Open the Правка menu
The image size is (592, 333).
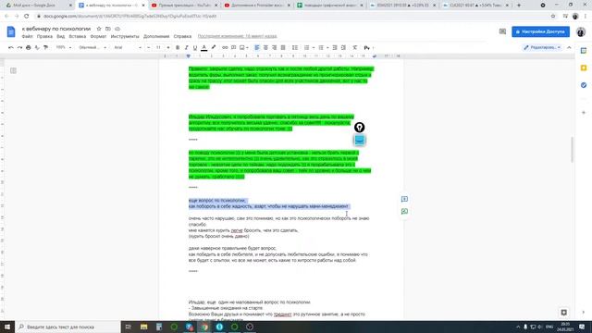44,36
